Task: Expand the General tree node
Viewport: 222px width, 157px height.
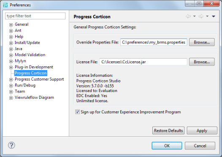Action: (x=11, y=25)
